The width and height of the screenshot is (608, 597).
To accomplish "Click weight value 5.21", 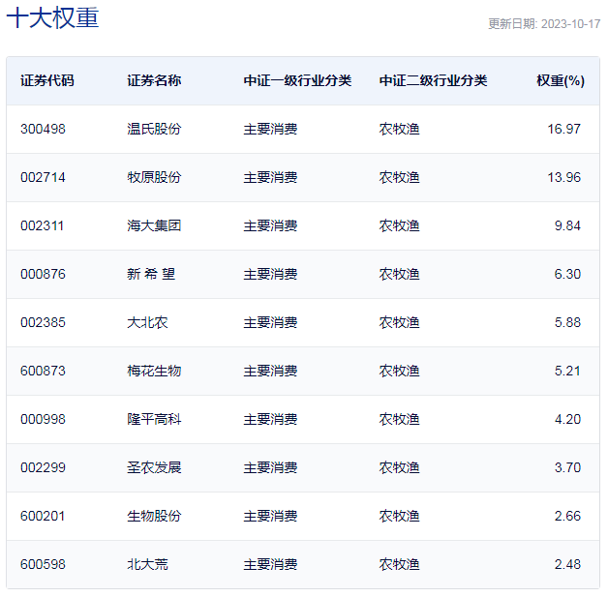I will click(x=567, y=372).
